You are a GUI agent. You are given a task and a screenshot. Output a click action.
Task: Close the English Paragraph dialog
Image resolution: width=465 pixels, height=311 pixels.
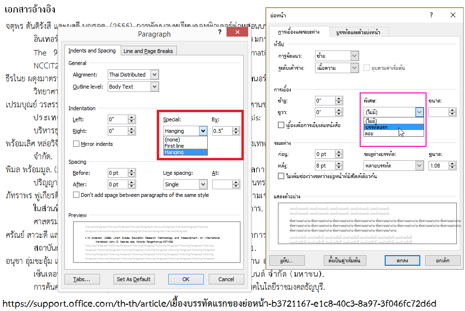pyautogui.click(x=237, y=33)
